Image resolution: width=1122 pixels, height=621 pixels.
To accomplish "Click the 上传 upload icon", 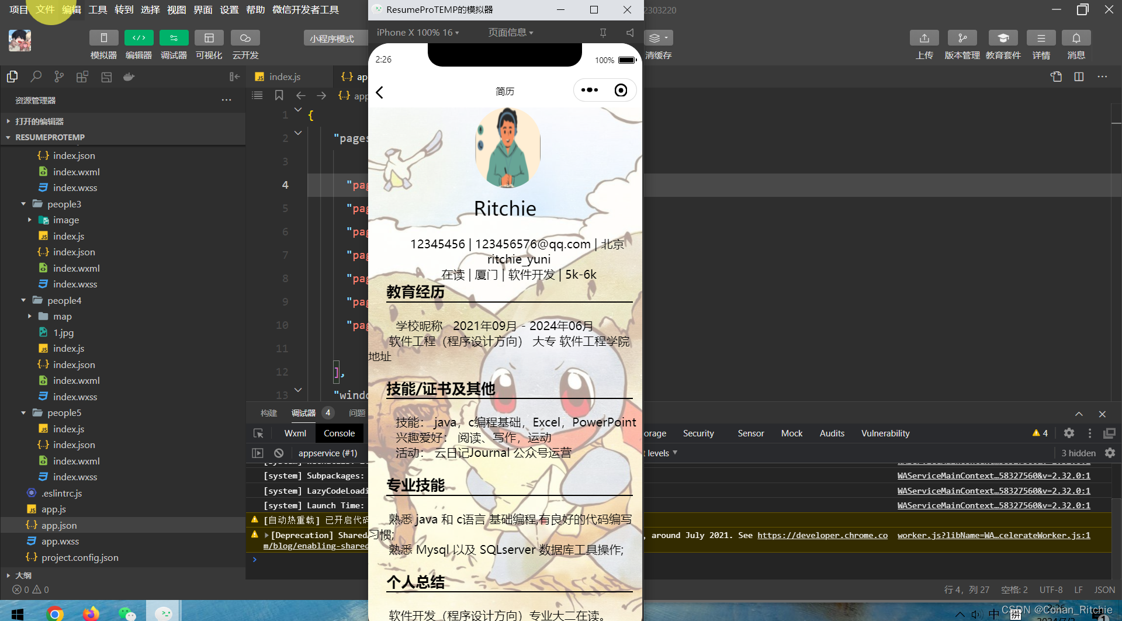I will (x=924, y=38).
